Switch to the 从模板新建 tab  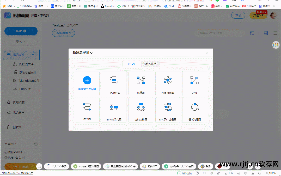150,64
